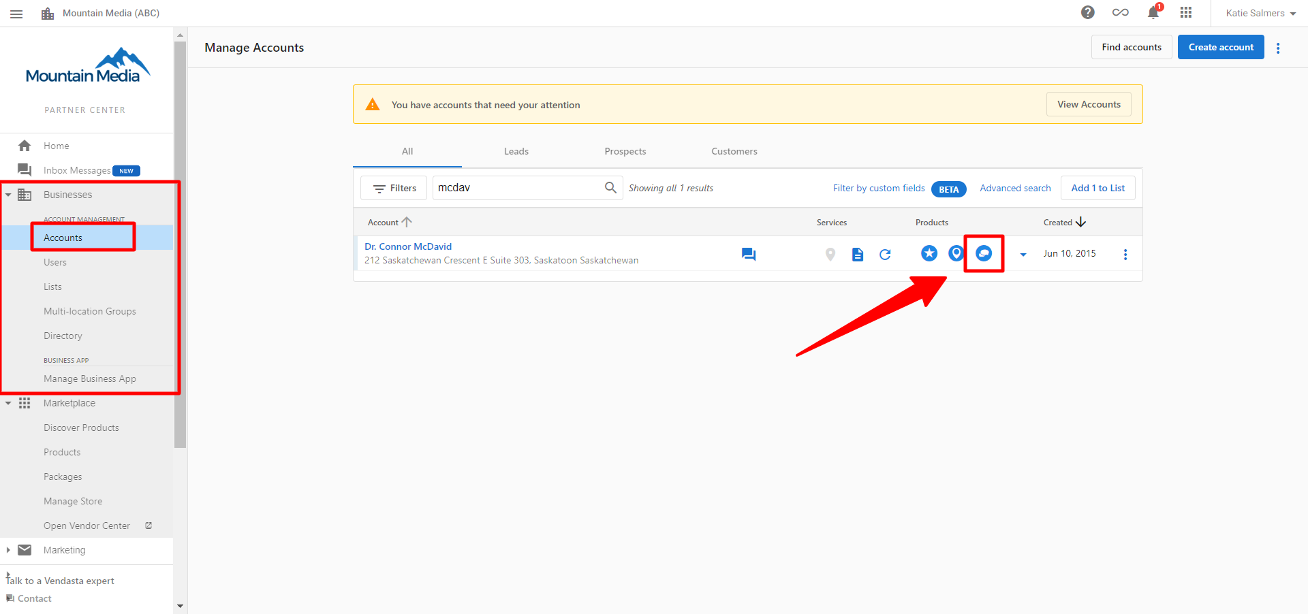Viewport: 1308px width, 614px height.
Task: Click Find accounts button
Action: (x=1132, y=47)
